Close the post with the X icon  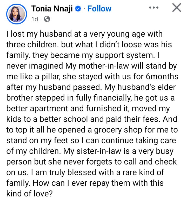(176, 8)
